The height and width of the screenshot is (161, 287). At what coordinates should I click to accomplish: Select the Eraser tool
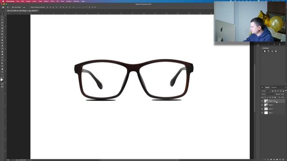point(2,46)
